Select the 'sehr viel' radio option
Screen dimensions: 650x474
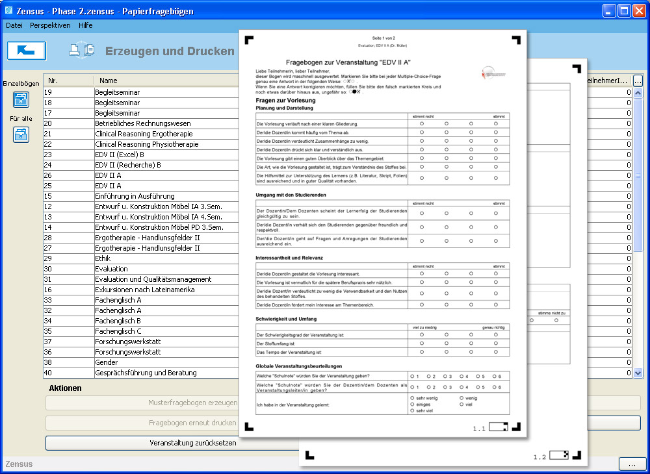(412, 411)
